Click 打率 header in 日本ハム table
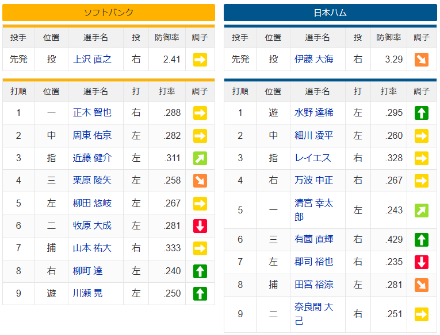The width and height of the screenshot is (440, 335). point(389,91)
